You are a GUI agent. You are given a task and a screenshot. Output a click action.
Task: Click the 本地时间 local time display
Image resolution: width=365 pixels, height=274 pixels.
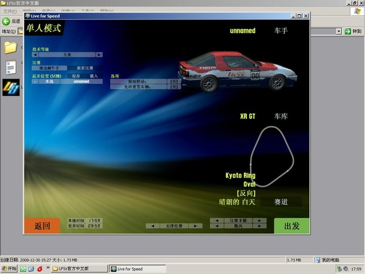pyautogui.click(x=85, y=220)
